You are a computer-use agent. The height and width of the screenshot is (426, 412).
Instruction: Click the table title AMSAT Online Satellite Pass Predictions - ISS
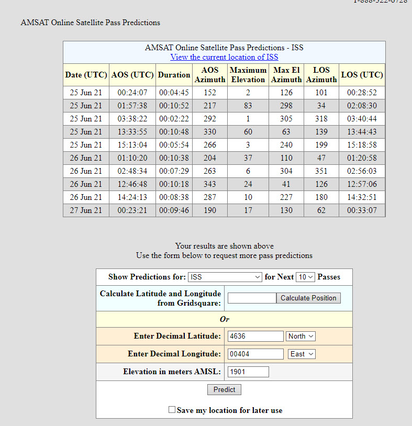(224, 48)
